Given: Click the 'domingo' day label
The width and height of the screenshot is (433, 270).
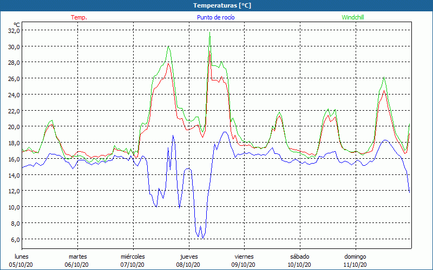Looking at the screenshot, I should (x=356, y=256).
